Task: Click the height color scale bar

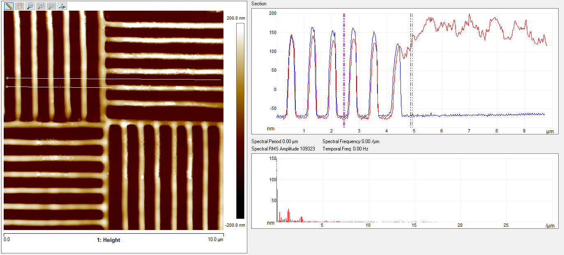Action: click(x=240, y=121)
